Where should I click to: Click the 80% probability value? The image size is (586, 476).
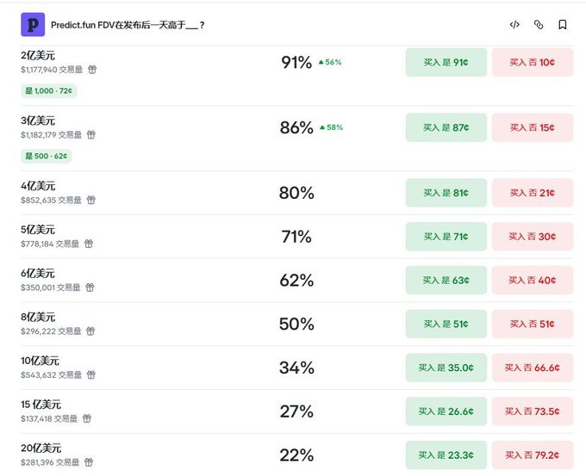point(296,193)
